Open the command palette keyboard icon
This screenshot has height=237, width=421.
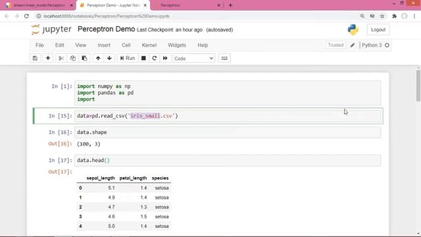coord(224,59)
